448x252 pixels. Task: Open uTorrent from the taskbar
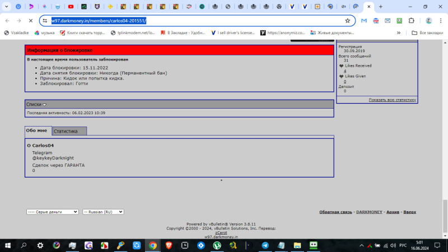(217, 245)
